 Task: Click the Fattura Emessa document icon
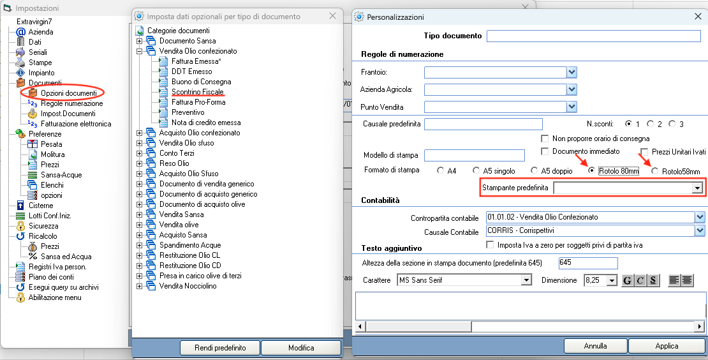[163, 61]
